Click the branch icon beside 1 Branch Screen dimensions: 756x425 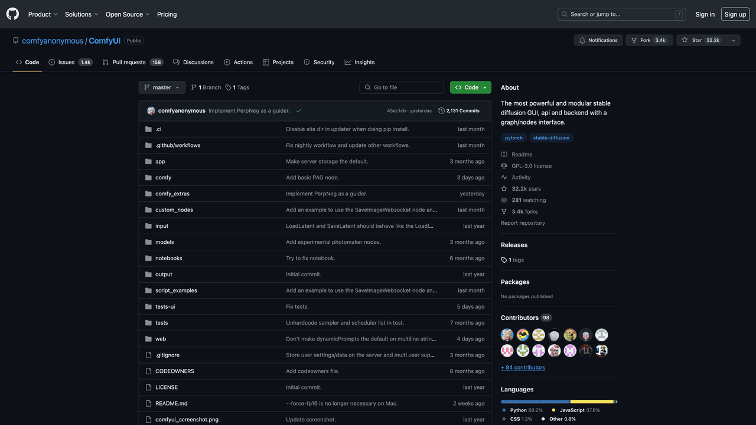click(x=194, y=87)
